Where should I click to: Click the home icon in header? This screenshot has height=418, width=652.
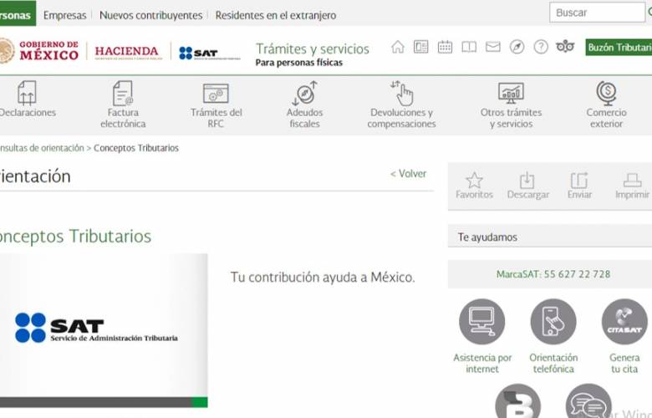click(x=398, y=47)
